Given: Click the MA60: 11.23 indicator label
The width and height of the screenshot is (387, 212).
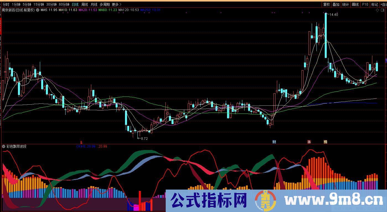Looking at the screenshot, I should (108, 10).
